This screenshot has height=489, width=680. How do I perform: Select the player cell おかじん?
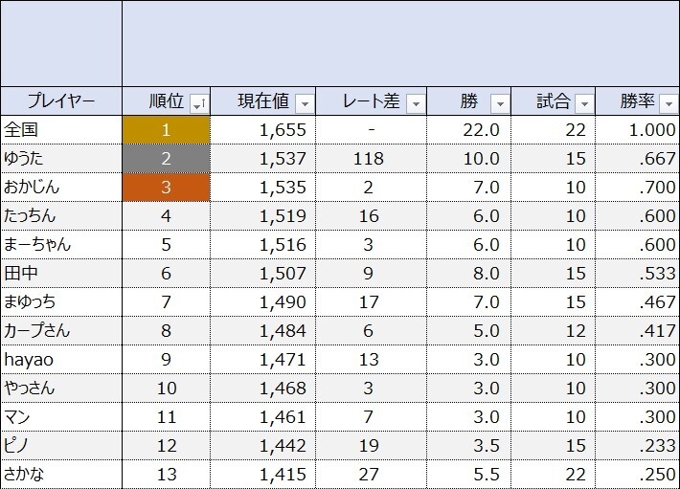[x=61, y=188]
